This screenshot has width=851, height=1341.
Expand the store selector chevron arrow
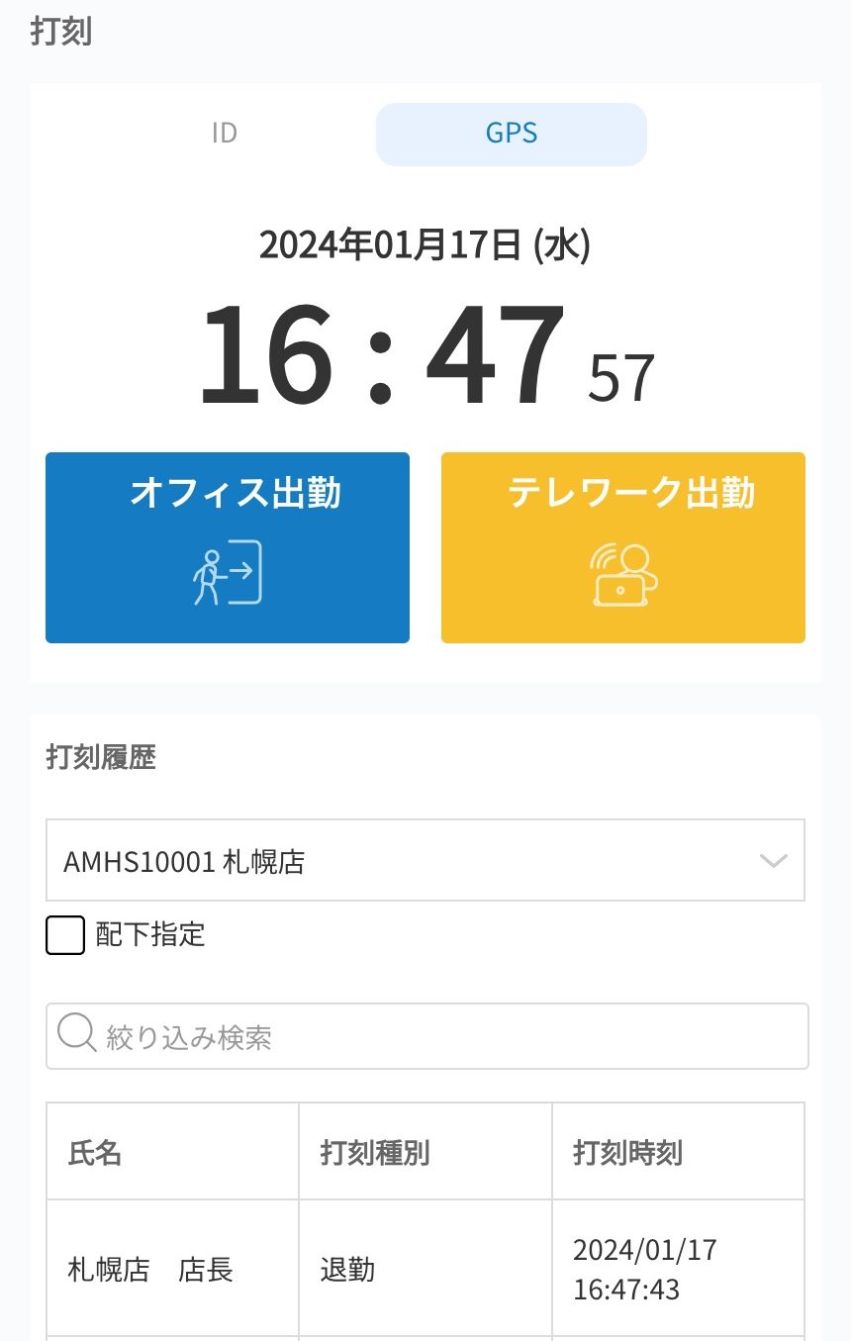tap(772, 861)
